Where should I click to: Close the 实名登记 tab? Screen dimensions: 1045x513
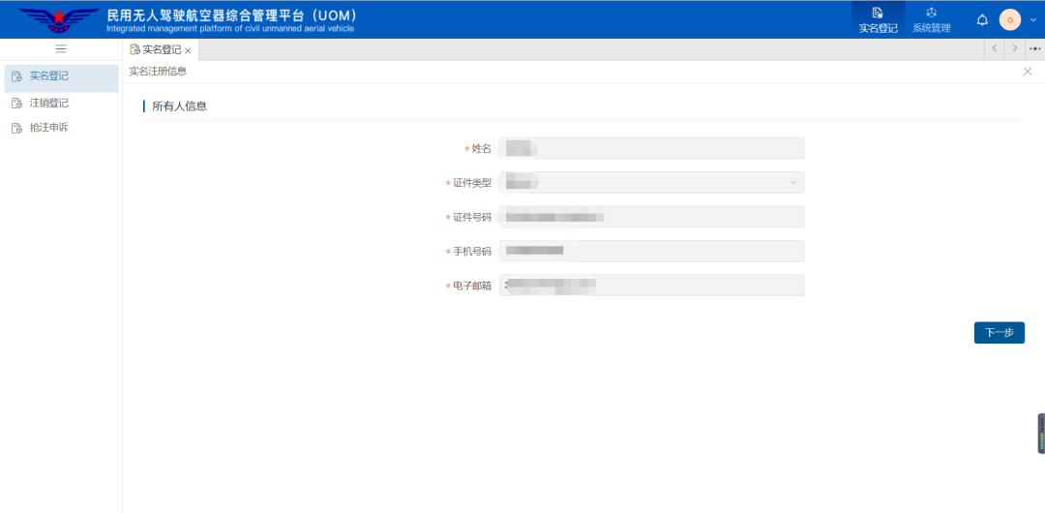click(188, 50)
